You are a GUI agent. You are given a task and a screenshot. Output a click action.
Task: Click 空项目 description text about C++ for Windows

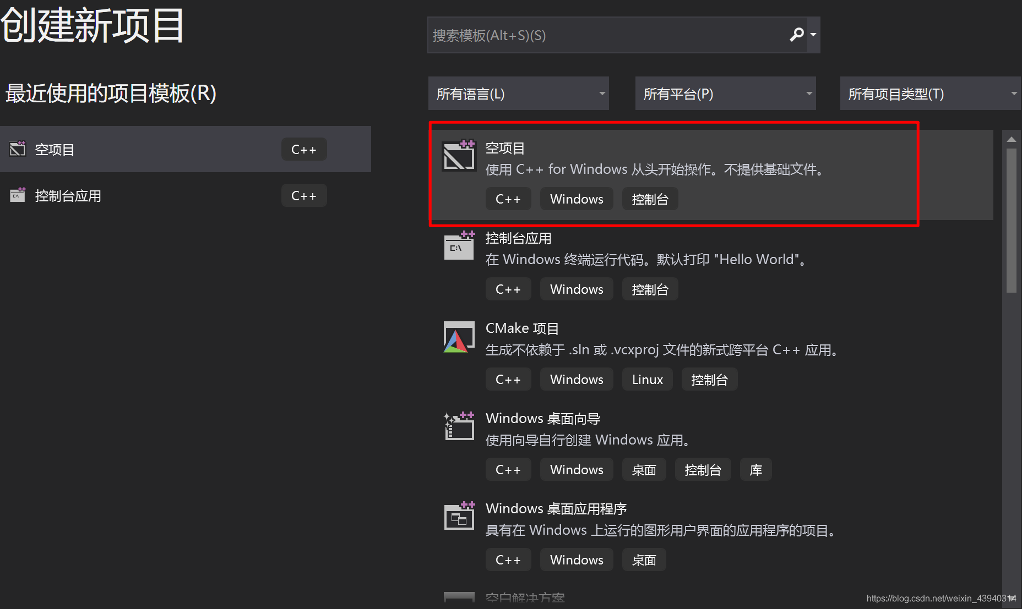pos(655,169)
